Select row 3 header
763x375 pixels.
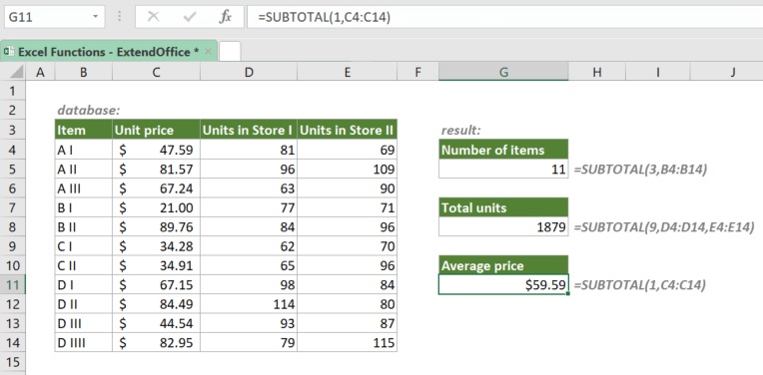click(x=13, y=130)
